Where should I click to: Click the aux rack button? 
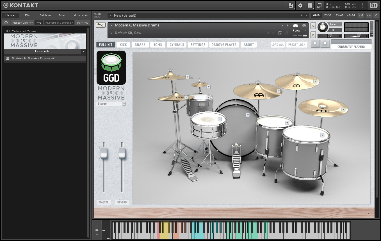[369, 15]
